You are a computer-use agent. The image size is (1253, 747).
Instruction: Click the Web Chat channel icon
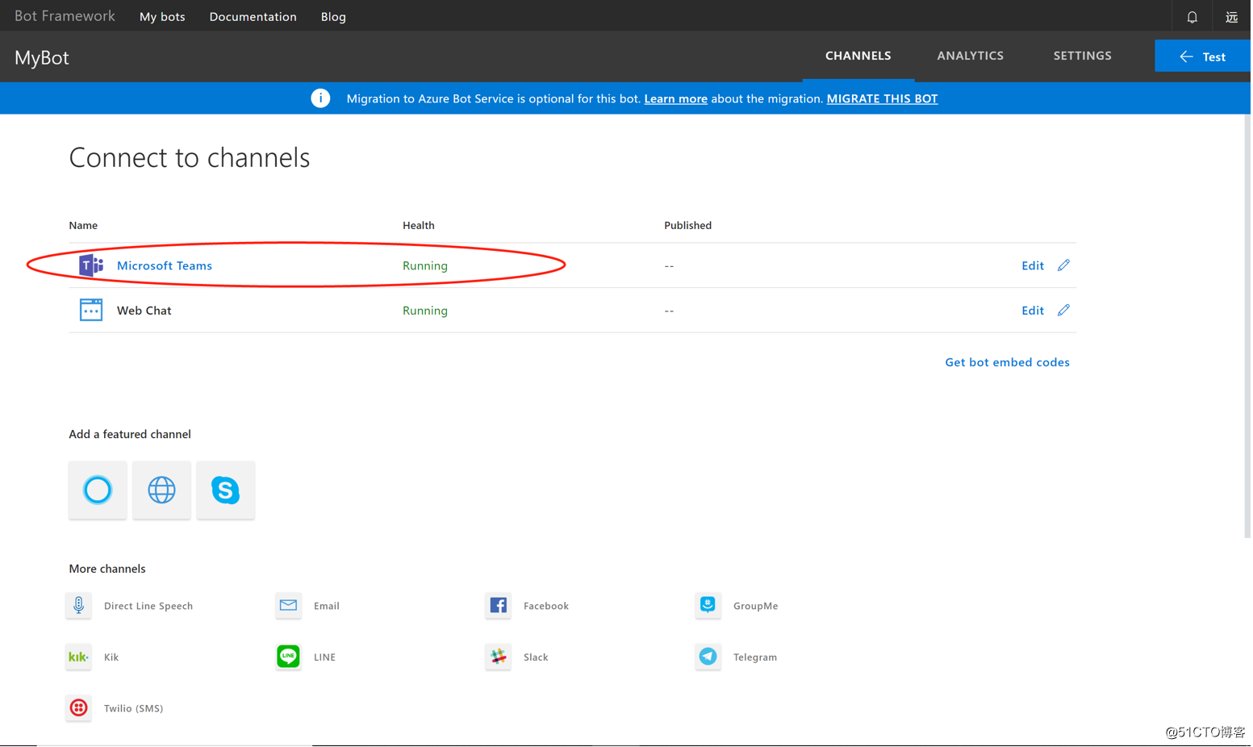91,311
